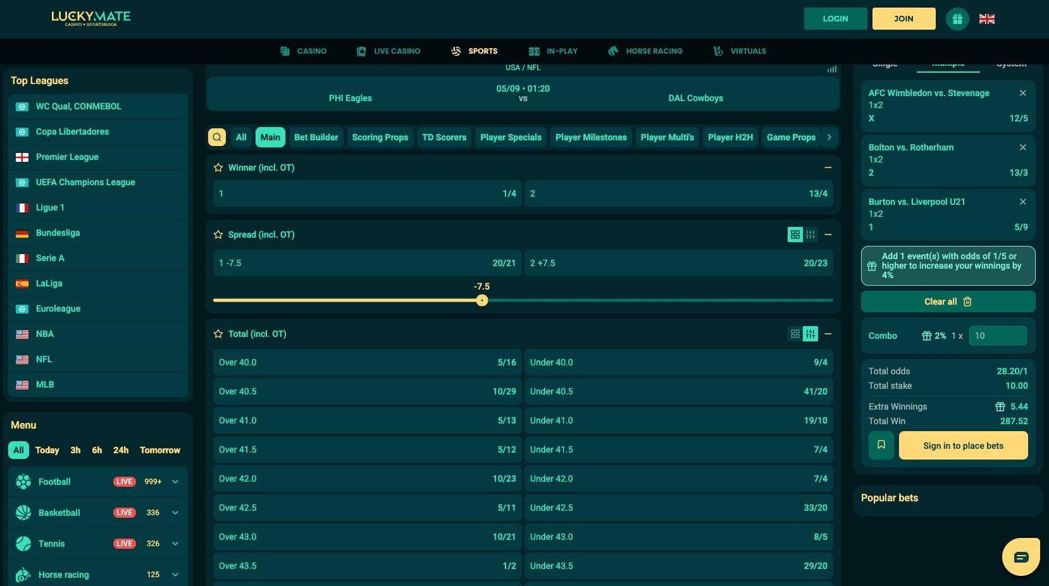This screenshot has height=586, width=1049.
Task: Click the bookmark save betslip icon
Action: tap(881, 445)
